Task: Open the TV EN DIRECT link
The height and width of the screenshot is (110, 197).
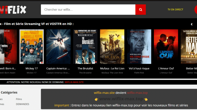Action: [x=175, y=10]
